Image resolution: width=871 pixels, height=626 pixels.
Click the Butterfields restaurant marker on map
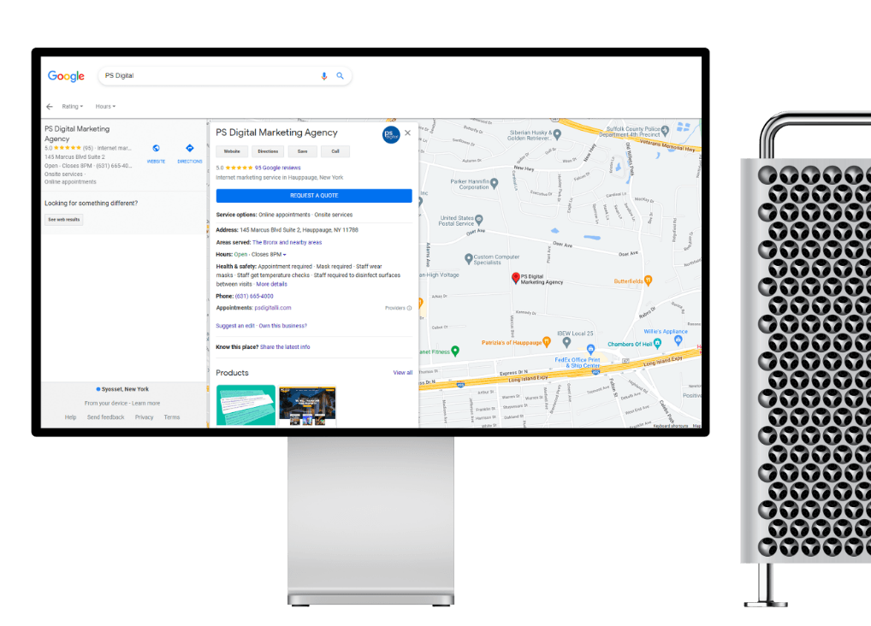pos(648,281)
